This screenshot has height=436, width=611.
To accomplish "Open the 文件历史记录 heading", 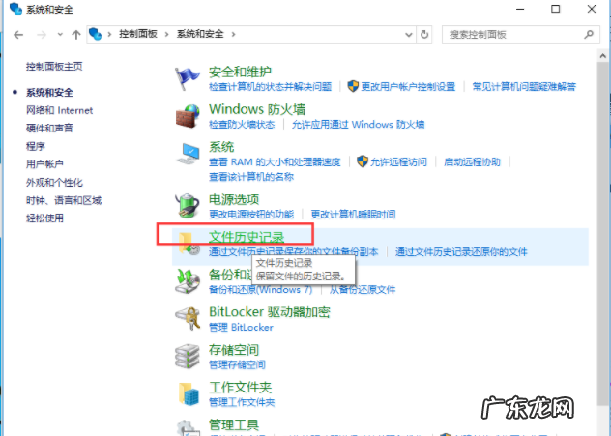I will [x=247, y=237].
